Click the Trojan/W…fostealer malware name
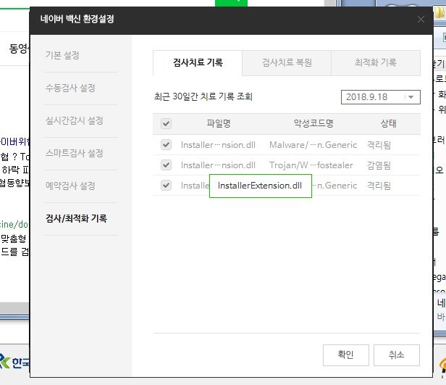The image size is (446, 385). tap(311, 165)
